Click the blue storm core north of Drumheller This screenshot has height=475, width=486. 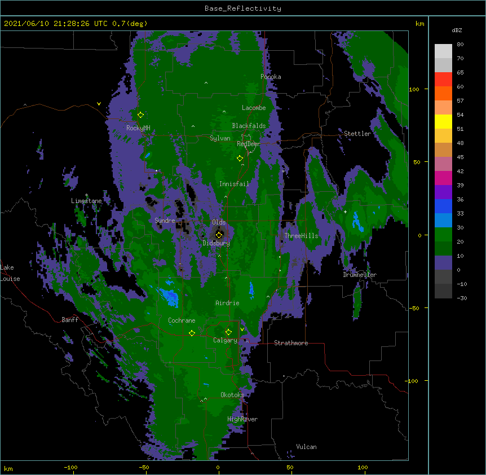357,221
